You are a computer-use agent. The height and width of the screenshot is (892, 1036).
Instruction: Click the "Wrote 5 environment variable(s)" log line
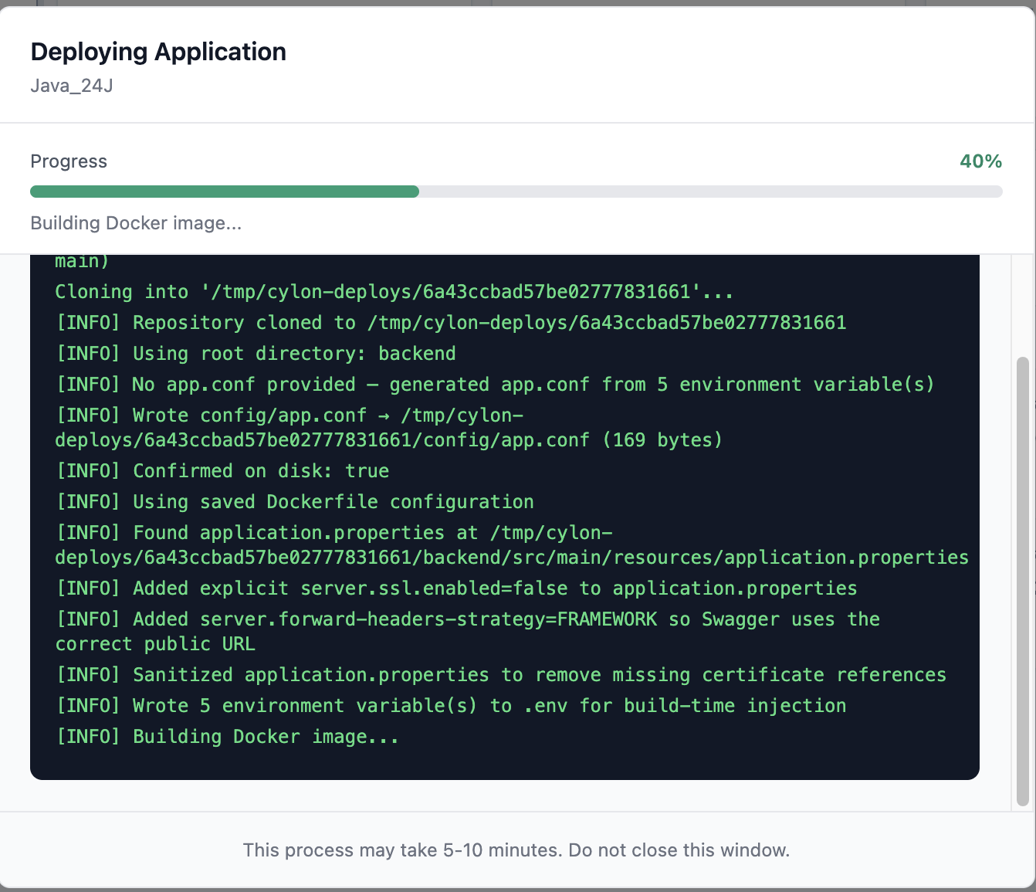451,706
